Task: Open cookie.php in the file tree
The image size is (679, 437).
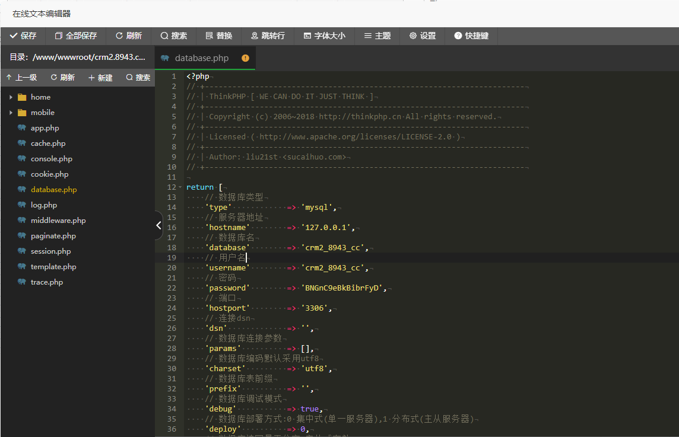Action: click(x=49, y=174)
